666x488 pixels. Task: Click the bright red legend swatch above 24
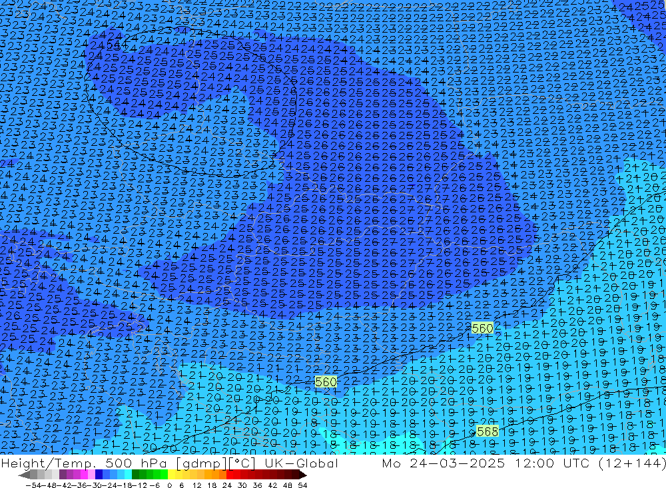pos(230,475)
